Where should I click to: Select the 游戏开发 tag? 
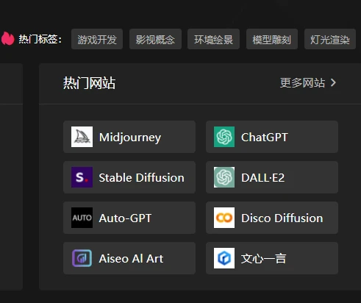(x=97, y=39)
